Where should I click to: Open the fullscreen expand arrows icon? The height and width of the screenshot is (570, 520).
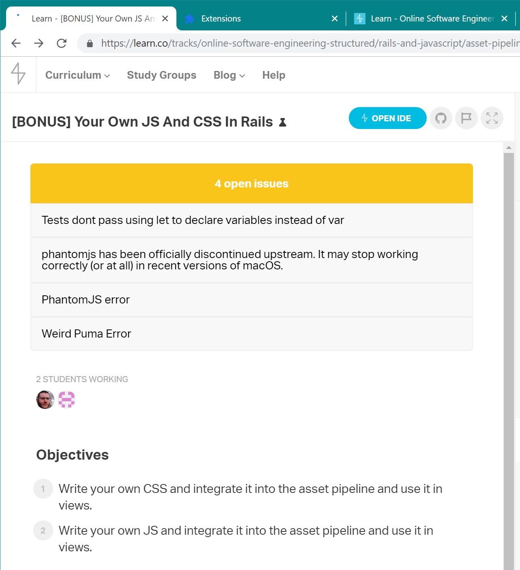(492, 118)
